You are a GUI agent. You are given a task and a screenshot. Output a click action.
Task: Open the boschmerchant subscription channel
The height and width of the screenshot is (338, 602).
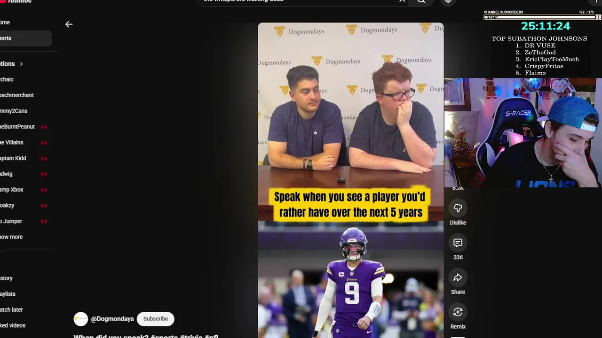[26, 95]
